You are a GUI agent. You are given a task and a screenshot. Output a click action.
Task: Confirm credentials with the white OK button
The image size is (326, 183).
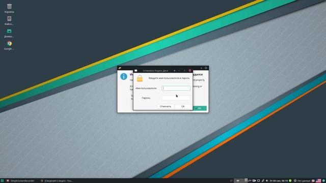click(x=183, y=106)
